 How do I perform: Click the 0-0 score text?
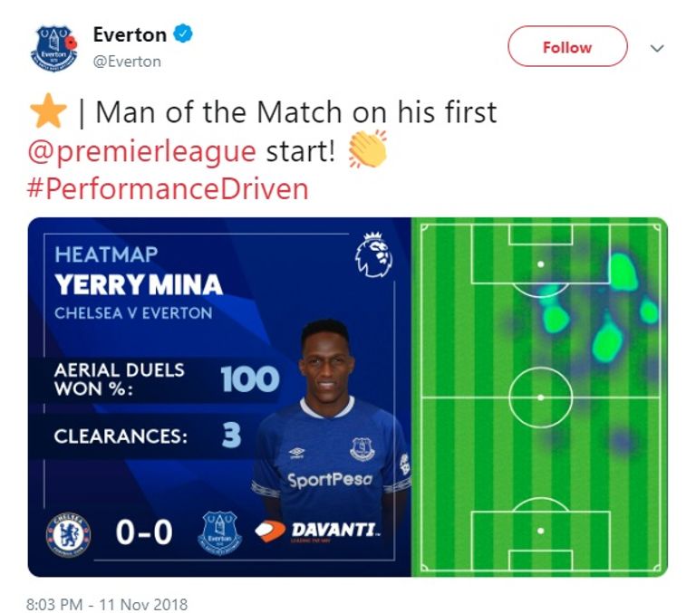(x=144, y=532)
